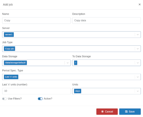Click the Last 'x' units number field
This screenshot has width=143, height=117.
point(36,91)
